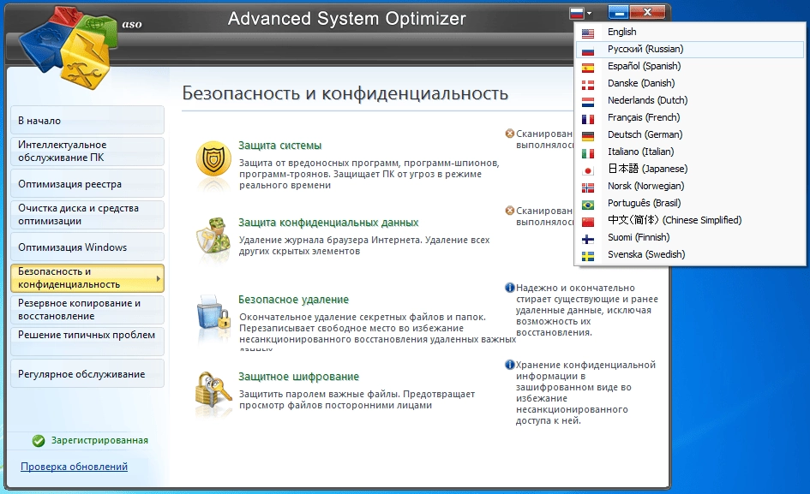Screen dimensions: 810x494
Task: Click the Norwegian flag icon
Action: click(588, 187)
